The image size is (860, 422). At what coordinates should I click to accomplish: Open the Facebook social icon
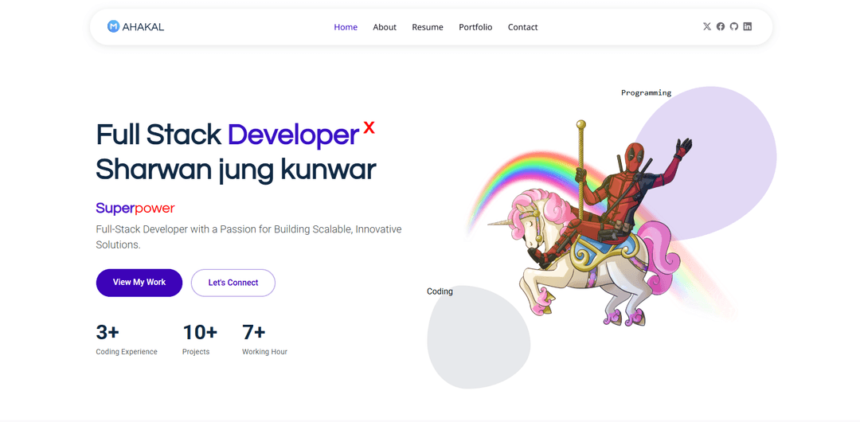coord(721,26)
